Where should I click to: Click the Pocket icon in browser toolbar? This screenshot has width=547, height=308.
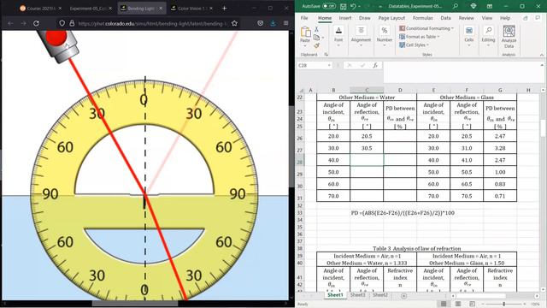[260, 23]
